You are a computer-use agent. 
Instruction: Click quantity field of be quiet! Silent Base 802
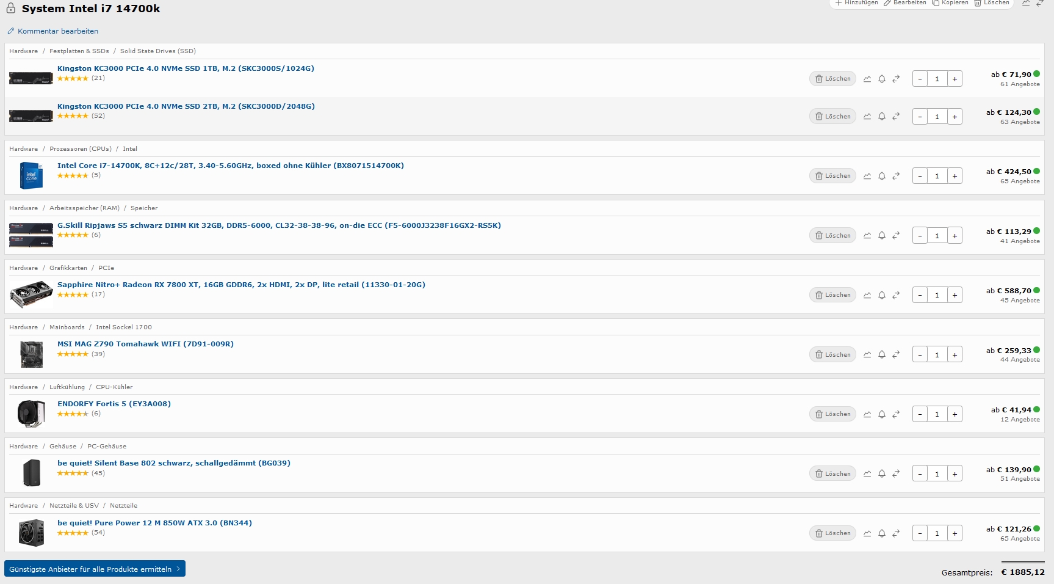point(937,474)
